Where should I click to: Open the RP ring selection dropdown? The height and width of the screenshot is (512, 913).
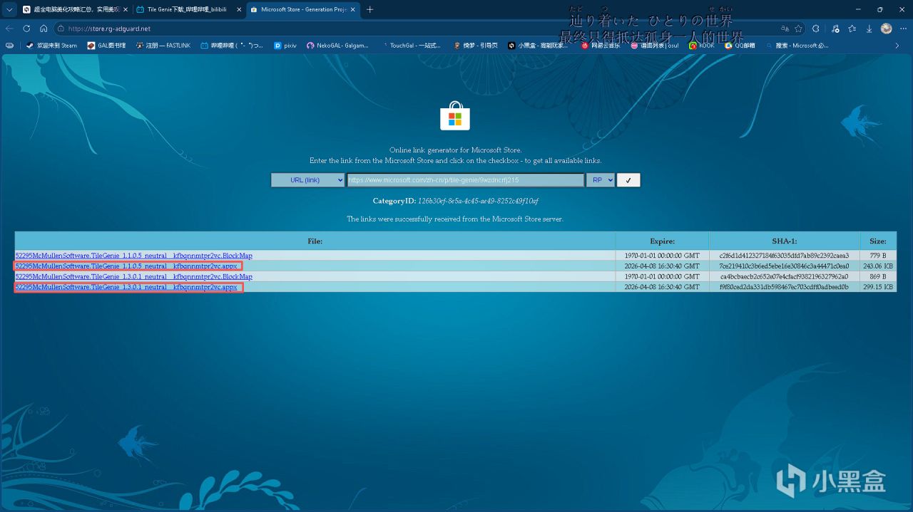tap(601, 180)
